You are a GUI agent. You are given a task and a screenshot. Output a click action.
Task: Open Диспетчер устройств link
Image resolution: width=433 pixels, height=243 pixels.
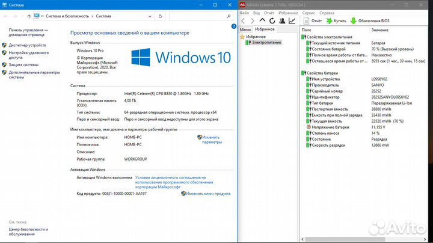27,45
